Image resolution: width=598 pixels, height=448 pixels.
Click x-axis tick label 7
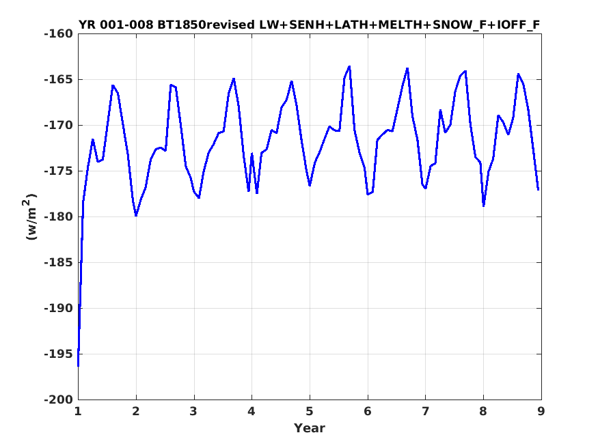tap(426, 411)
